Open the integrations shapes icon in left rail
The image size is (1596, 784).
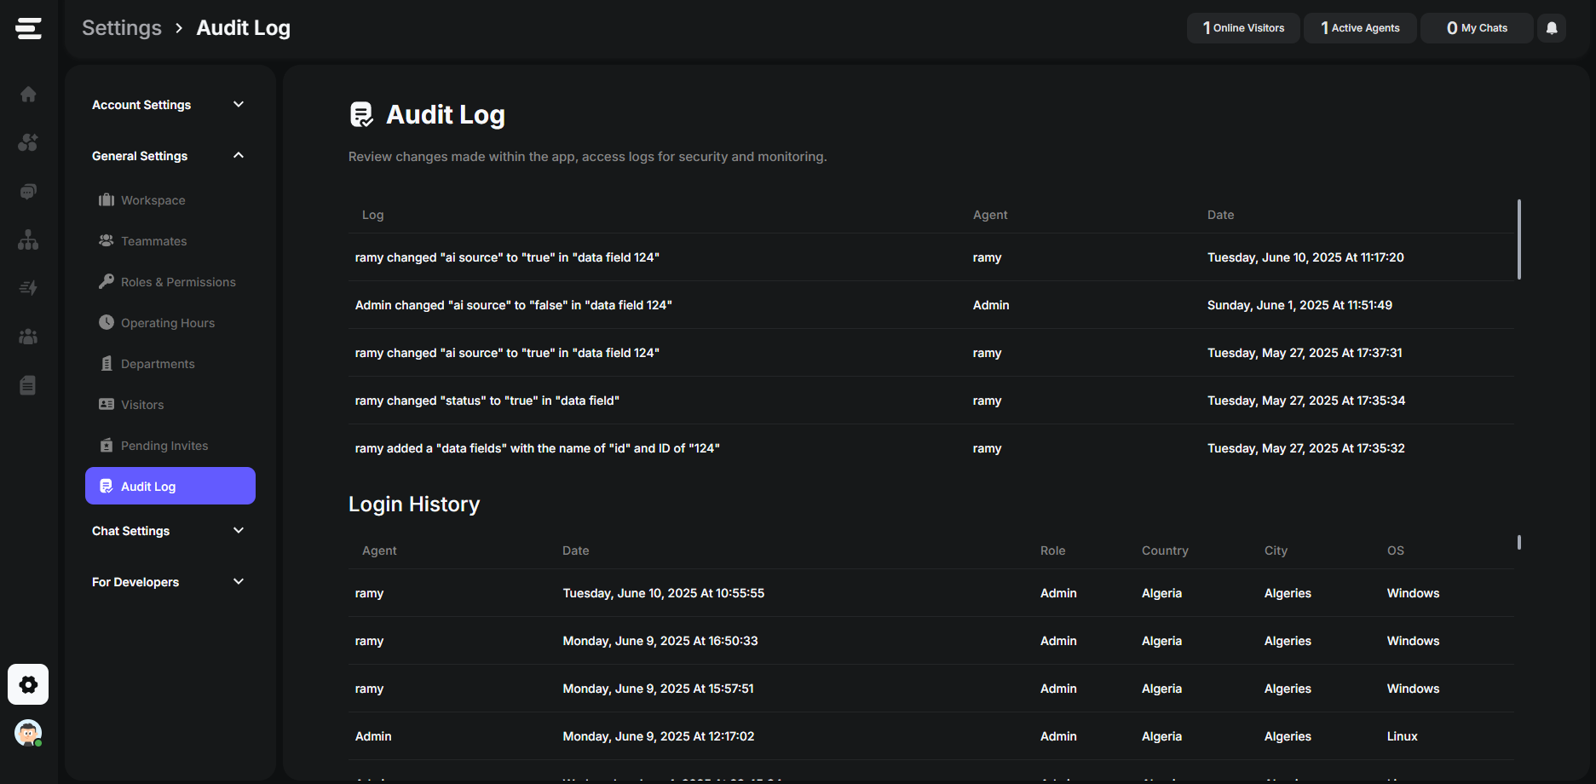click(x=28, y=142)
